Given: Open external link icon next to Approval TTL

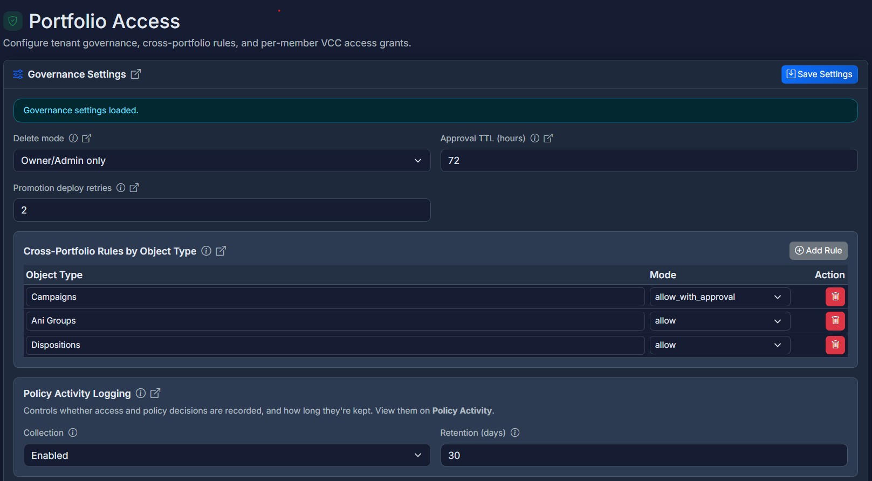Looking at the screenshot, I should (x=548, y=138).
